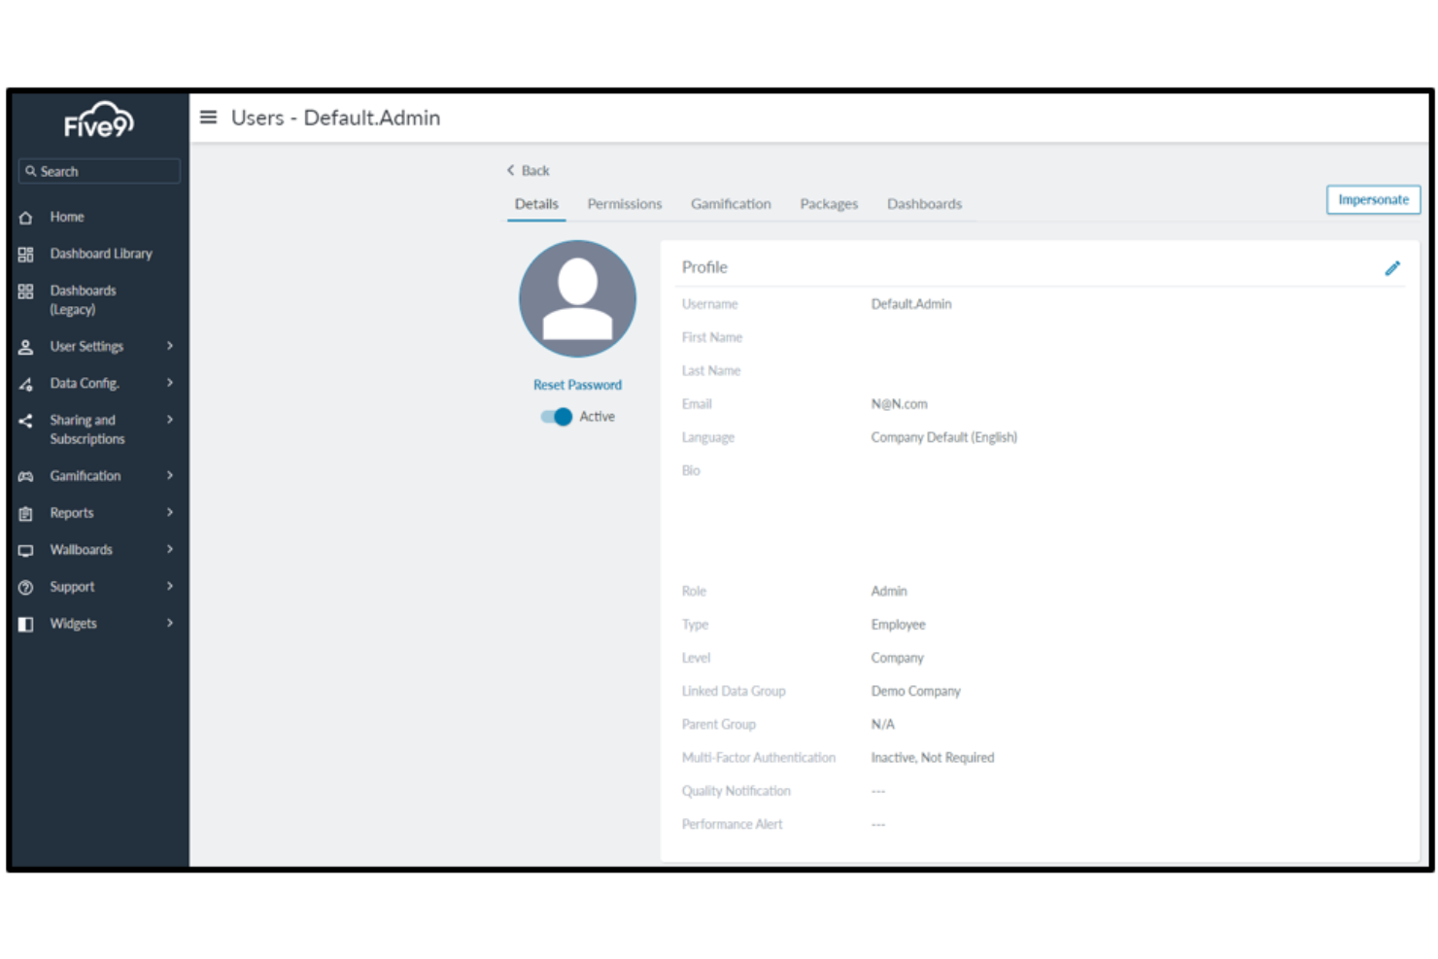The height and width of the screenshot is (959, 1438).
Task: Click the Profile edit pencil icon
Action: pos(1393,268)
